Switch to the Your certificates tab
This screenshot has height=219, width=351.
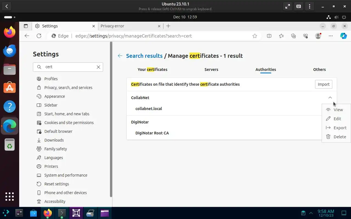[152, 70]
